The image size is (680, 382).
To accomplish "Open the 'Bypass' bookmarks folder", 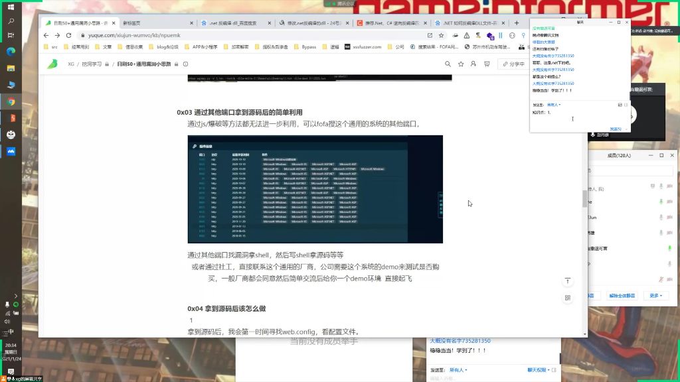I will click(x=305, y=47).
